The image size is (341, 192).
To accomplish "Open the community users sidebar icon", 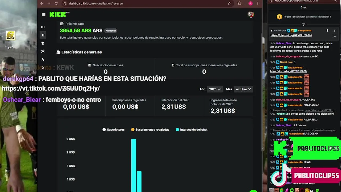I will coord(43,59).
